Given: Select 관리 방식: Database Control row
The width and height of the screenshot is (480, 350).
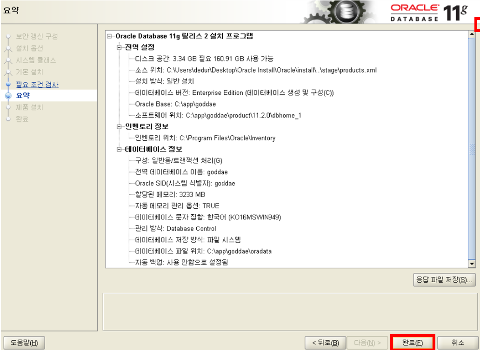Looking at the screenshot, I should pos(176,229).
